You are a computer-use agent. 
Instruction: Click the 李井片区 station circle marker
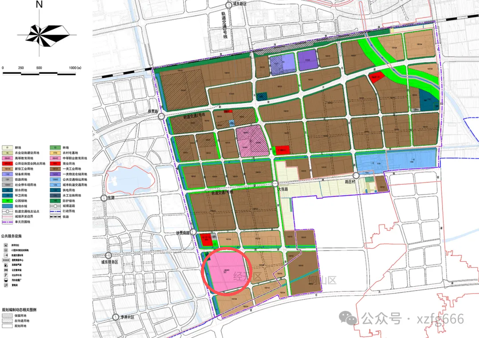click(x=115, y=317)
